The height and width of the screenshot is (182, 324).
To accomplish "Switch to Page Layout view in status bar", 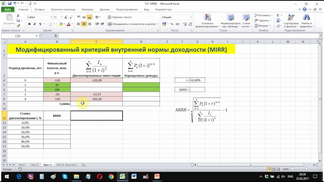I will point(274,169).
